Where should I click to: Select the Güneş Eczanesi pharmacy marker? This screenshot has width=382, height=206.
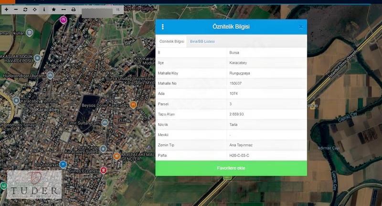(103, 170)
